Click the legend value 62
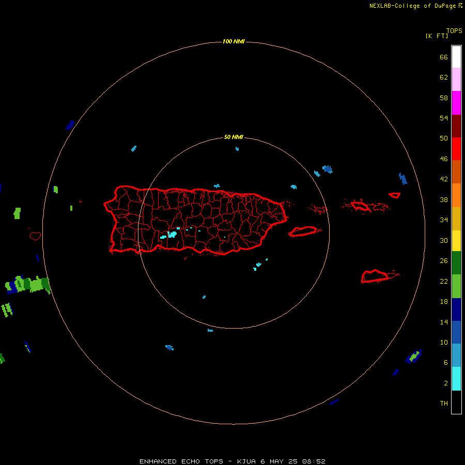 (x=444, y=78)
